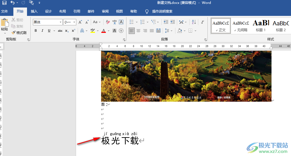Apply a bulleted list
291x156 pixels.
(132, 22)
